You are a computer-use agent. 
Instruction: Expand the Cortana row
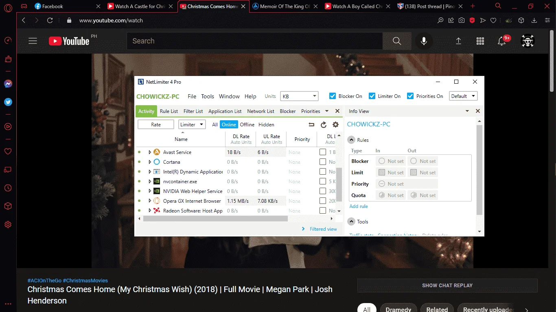(x=150, y=162)
